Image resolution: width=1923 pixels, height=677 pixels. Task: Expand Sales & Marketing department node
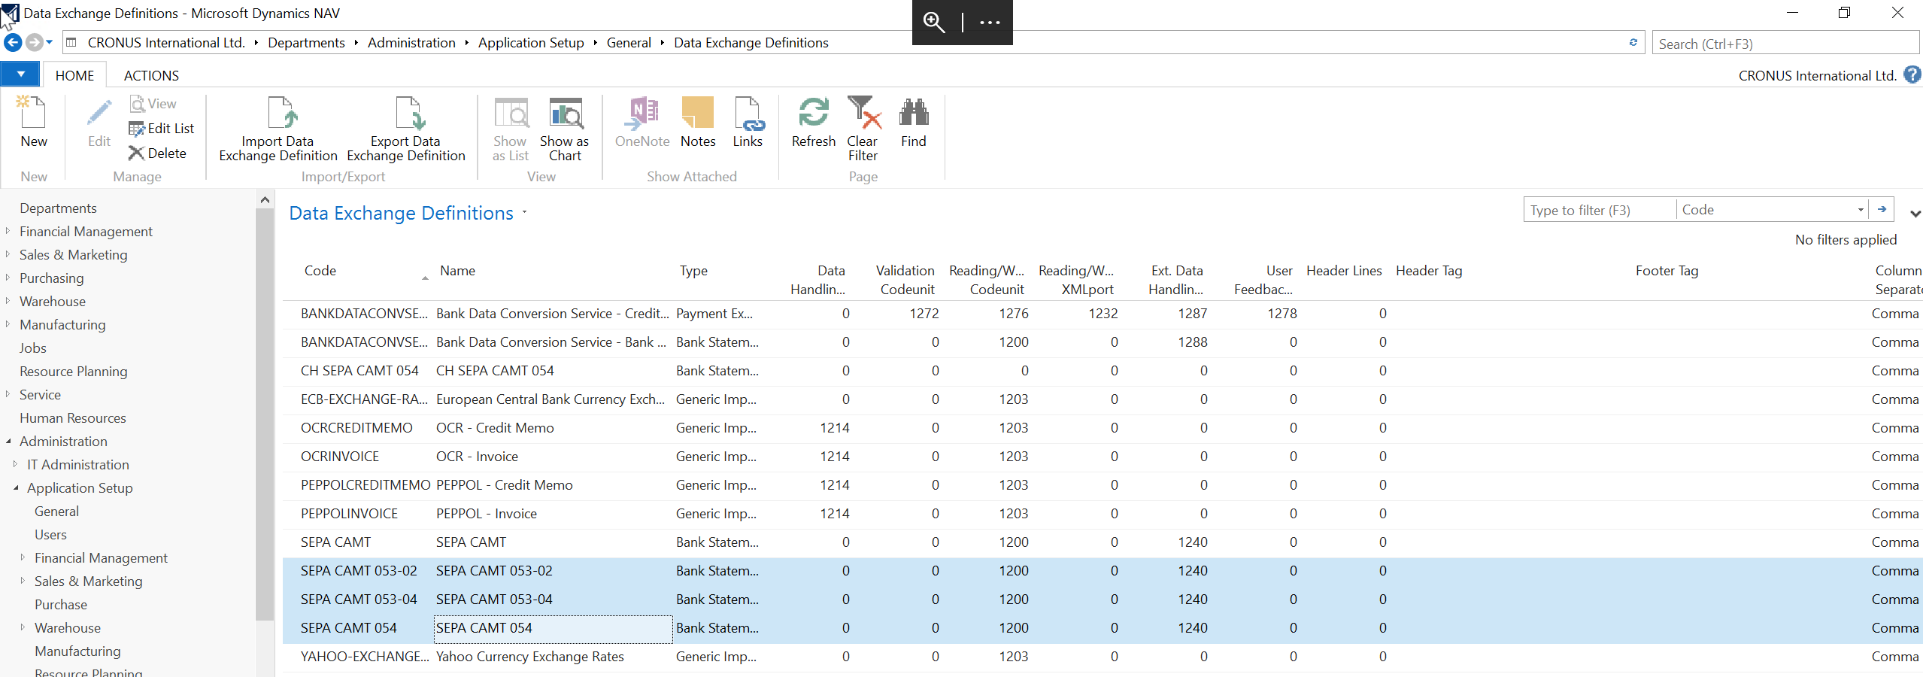click(x=8, y=254)
